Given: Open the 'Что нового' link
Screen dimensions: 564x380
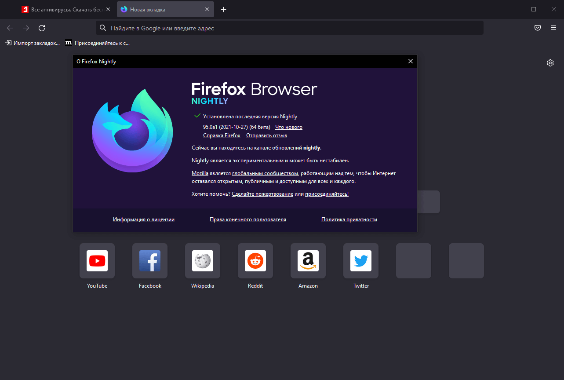Looking at the screenshot, I should pyautogui.click(x=289, y=127).
